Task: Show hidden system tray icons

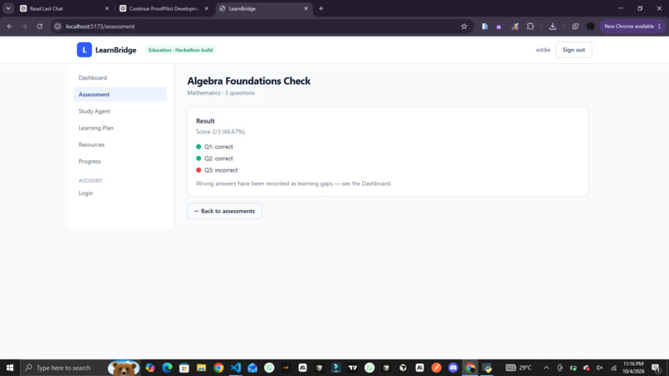Action: coord(546,368)
